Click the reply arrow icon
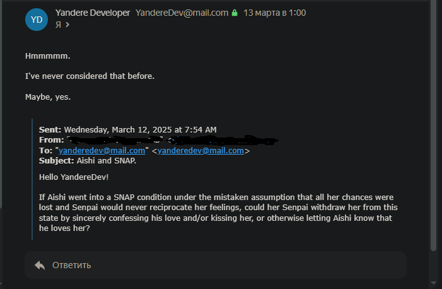Screen dimensions: 442x289 click(x=40, y=265)
